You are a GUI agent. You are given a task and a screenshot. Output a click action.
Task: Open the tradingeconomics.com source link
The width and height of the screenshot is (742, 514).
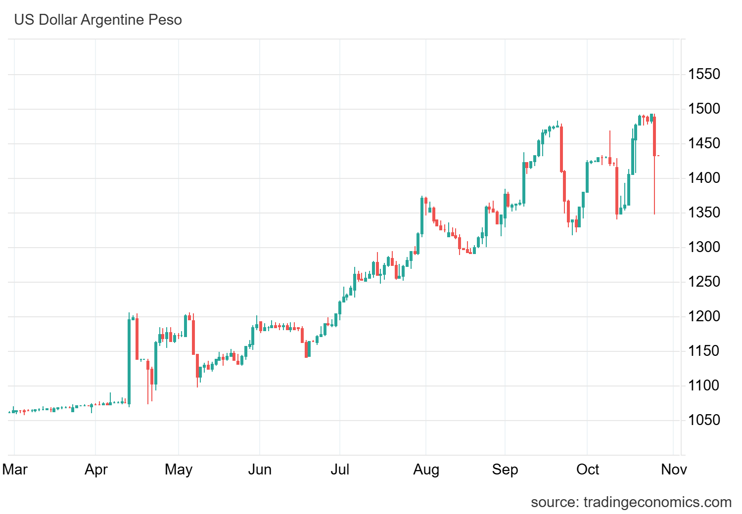tap(631, 502)
